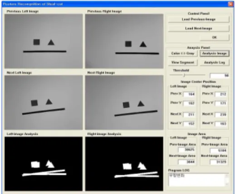235x194 pixels.
Task: Click the Right Image Analysis thumbnail
Action: click(x=124, y=164)
